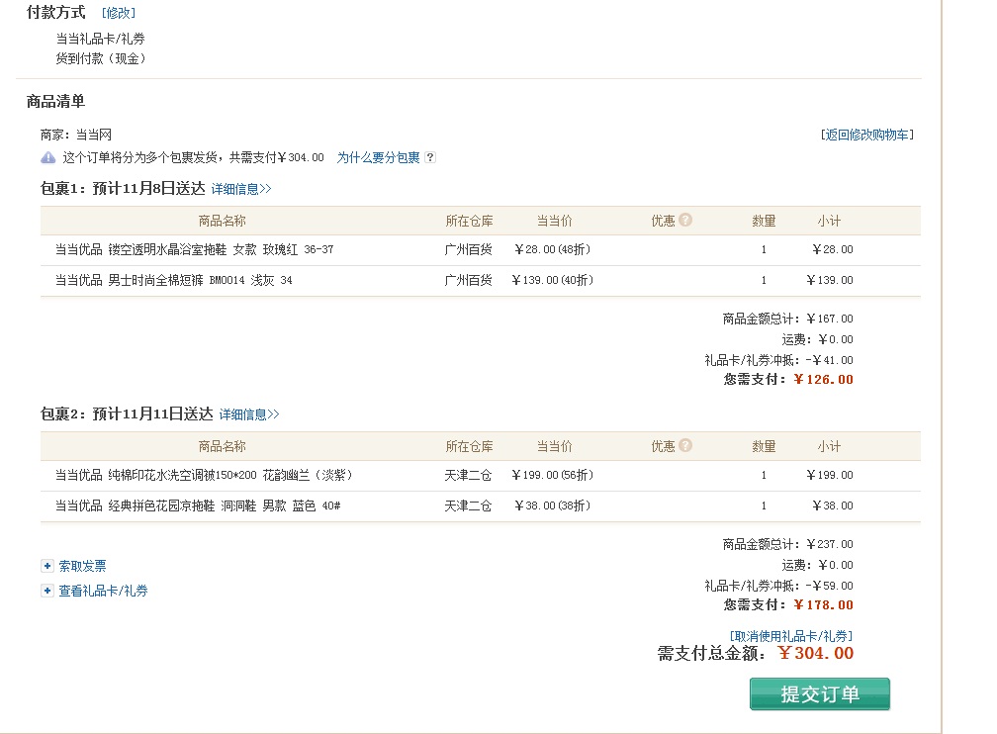
Task: Click the 修改 link next to 付款方式
Action: [119, 13]
